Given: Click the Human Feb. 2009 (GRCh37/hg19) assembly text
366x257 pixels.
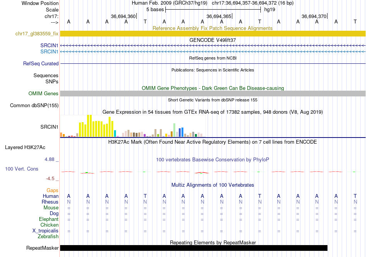Looking at the screenshot, I should (170, 3).
